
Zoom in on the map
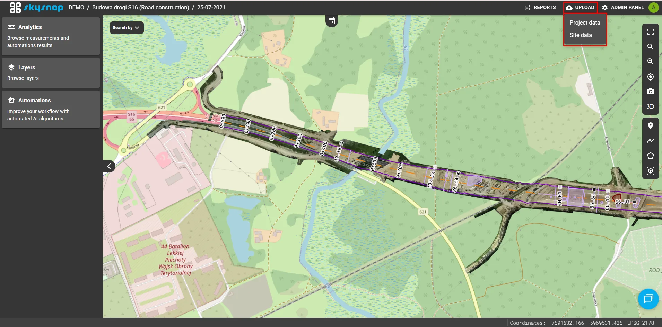[x=650, y=47]
